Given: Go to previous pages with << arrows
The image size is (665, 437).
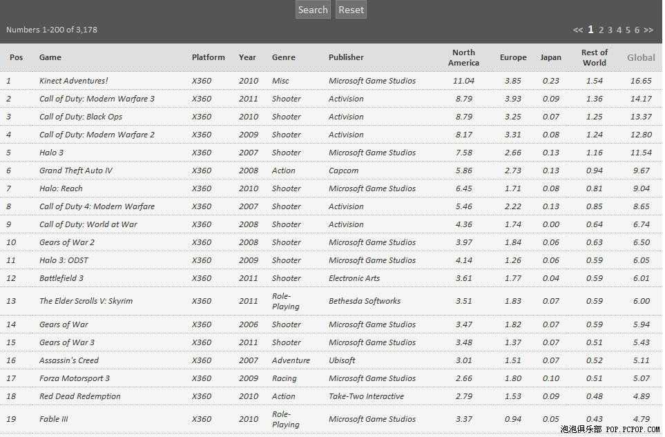Looking at the screenshot, I should 578,30.
